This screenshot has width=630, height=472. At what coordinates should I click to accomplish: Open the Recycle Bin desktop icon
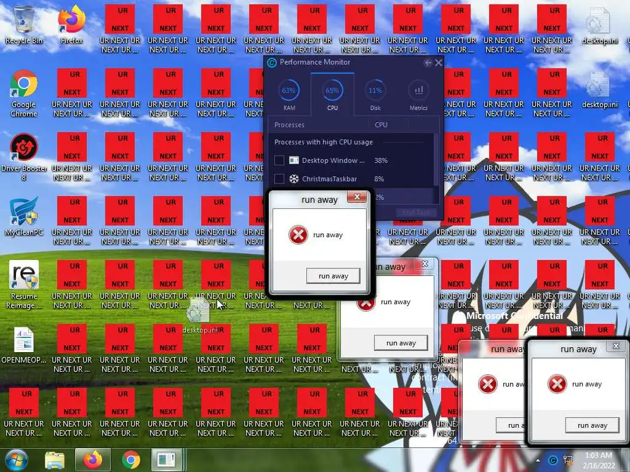(24, 24)
